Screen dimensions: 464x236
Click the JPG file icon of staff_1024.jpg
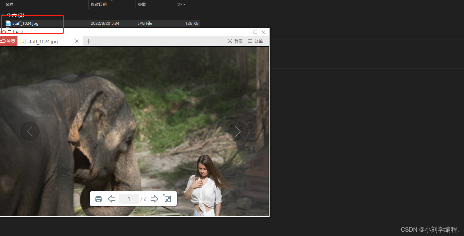point(8,23)
